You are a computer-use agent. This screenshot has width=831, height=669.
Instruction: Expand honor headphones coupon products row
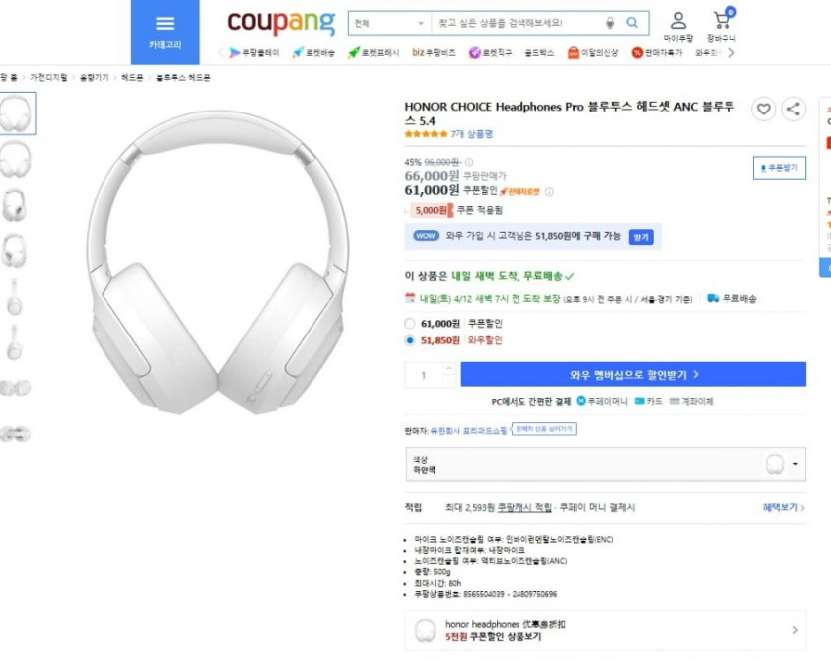pyautogui.click(x=794, y=630)
